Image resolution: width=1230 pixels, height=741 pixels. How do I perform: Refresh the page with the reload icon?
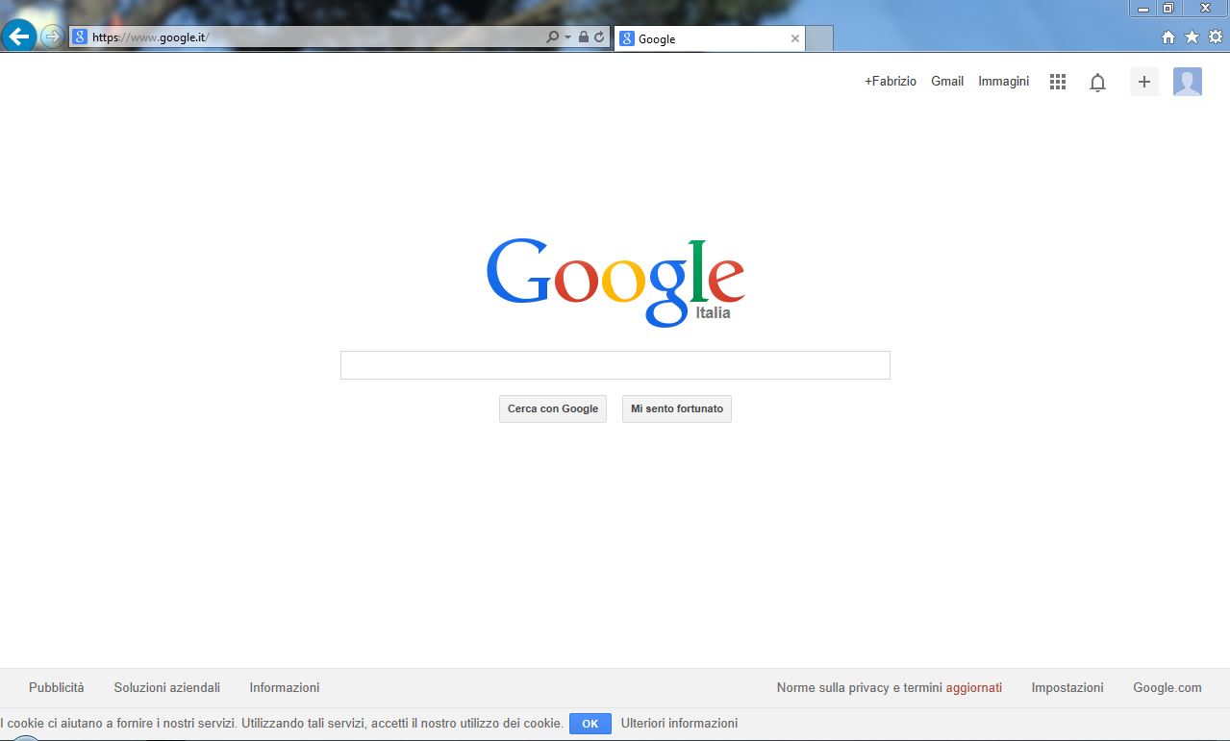coord(599,37)
